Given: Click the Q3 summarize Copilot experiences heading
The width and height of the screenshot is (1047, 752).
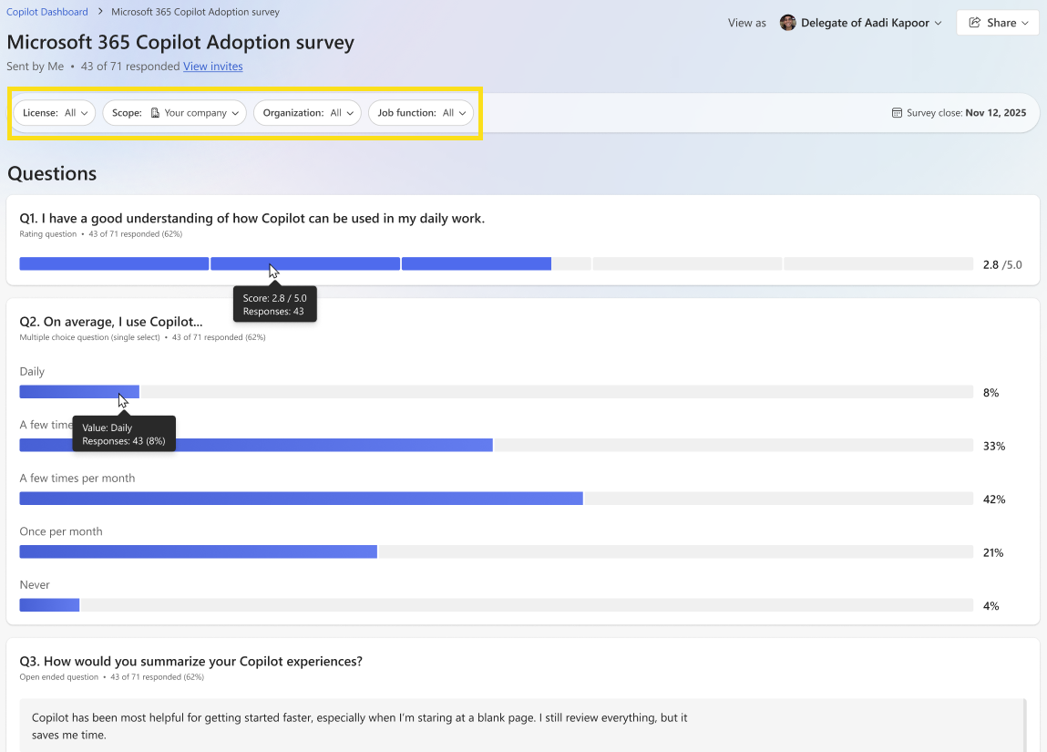Looking at the screenshot, I should pyautogui.click(x=191, y=661).
